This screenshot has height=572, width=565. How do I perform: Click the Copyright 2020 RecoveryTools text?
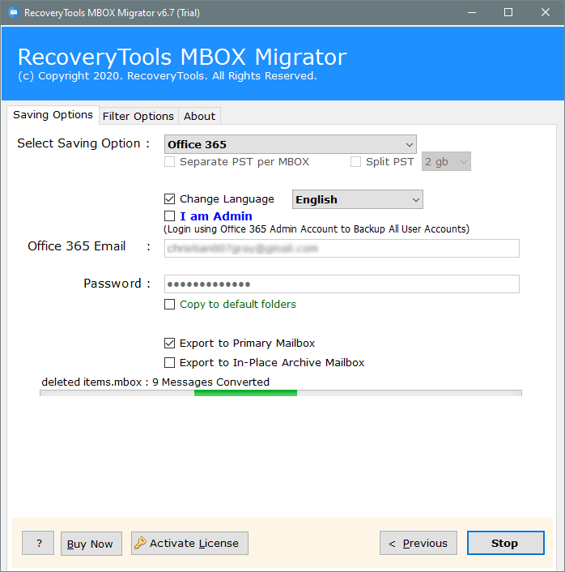click(x=168, y=76)
